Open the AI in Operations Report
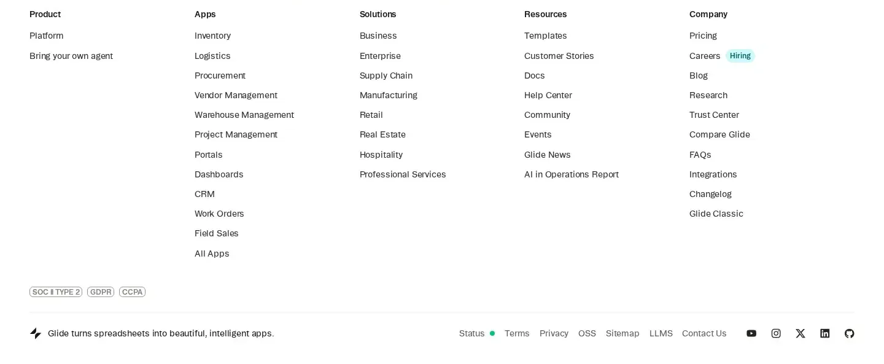Image resolution: width=884 pixels, height=364 pixels. point(572,174)
